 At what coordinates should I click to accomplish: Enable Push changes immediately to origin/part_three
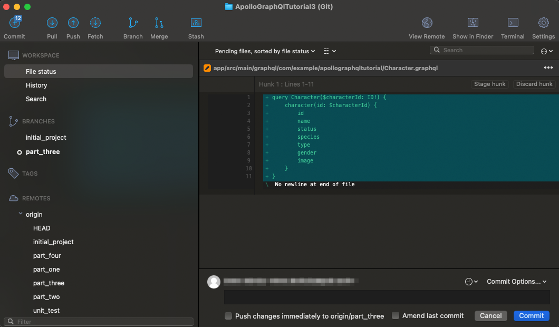coord(228,316)
